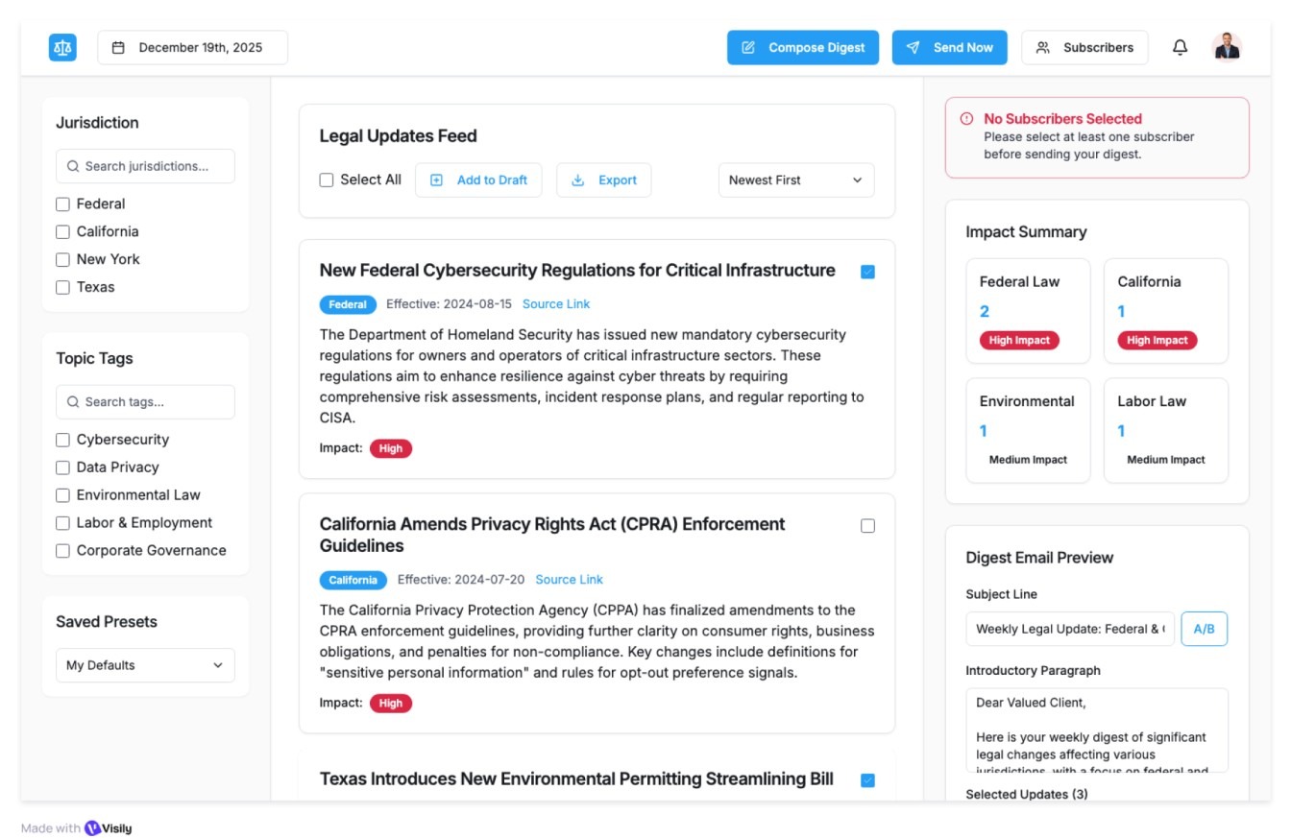Viewport: 1291px width, 838px height.
Task: Open the December 19th, 2025 date picker
Action: click(192, 47)
